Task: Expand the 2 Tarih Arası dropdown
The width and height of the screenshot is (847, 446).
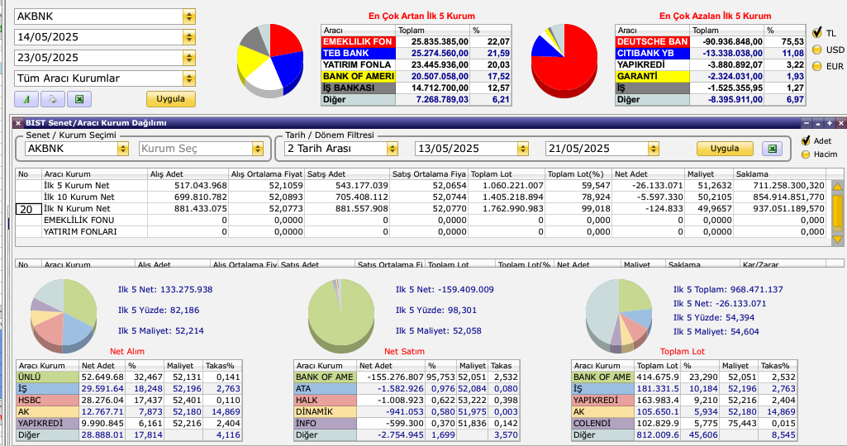Action: coord(393,149)
